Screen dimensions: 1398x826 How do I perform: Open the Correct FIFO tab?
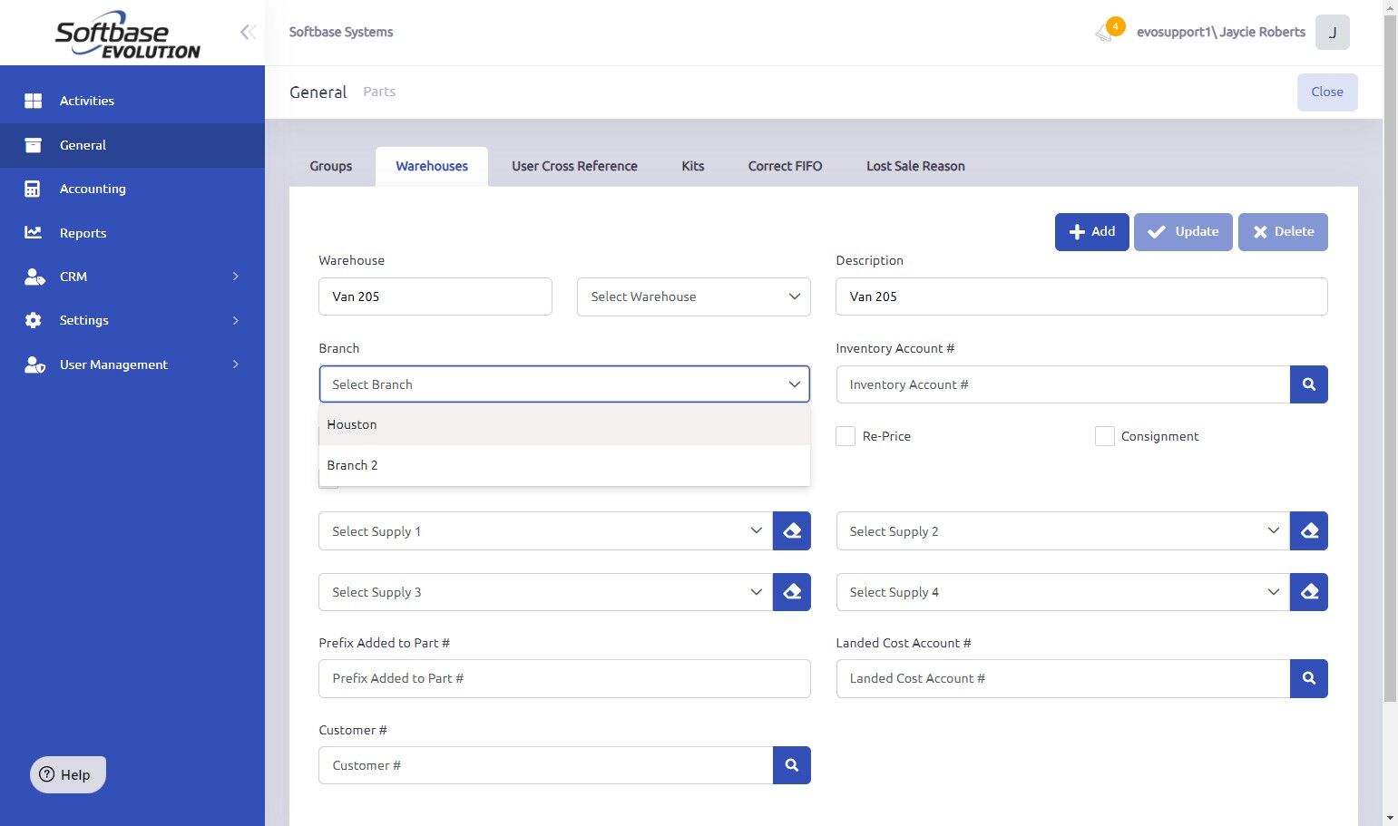click(x=785, y=166)
